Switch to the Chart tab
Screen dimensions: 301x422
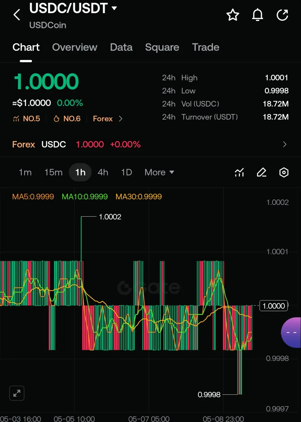coord(26,47)
